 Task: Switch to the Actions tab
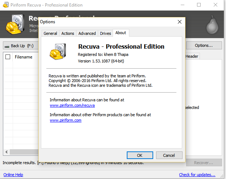pyautogui.click(x=68, y=33)
